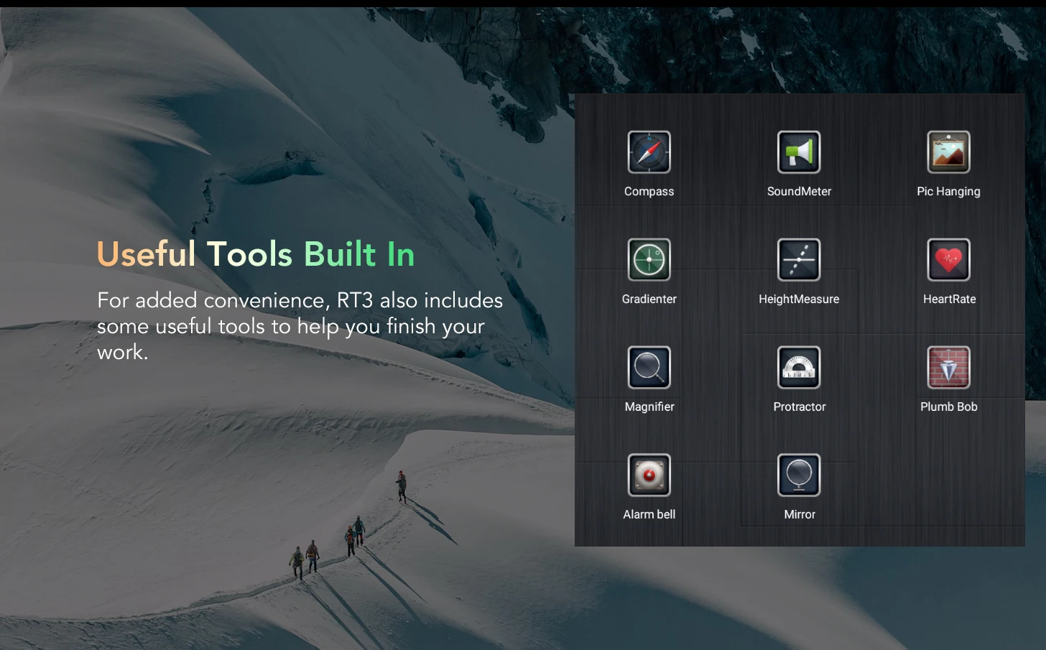Open the HeightMeasure tool icon
The image size is (1046, 650).
tap(799, 260)
